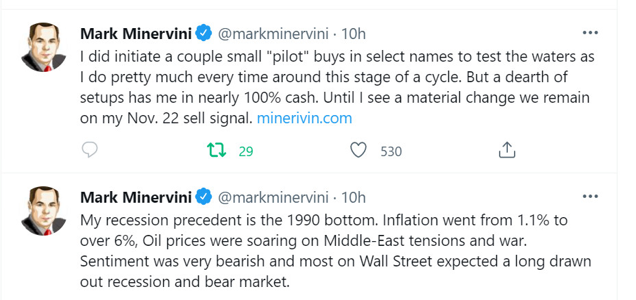Click the like count of 530

coord(391,151)
